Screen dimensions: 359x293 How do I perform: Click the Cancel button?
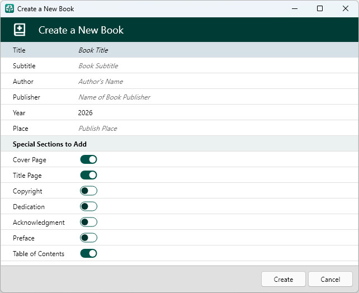(x=330, y=279)
